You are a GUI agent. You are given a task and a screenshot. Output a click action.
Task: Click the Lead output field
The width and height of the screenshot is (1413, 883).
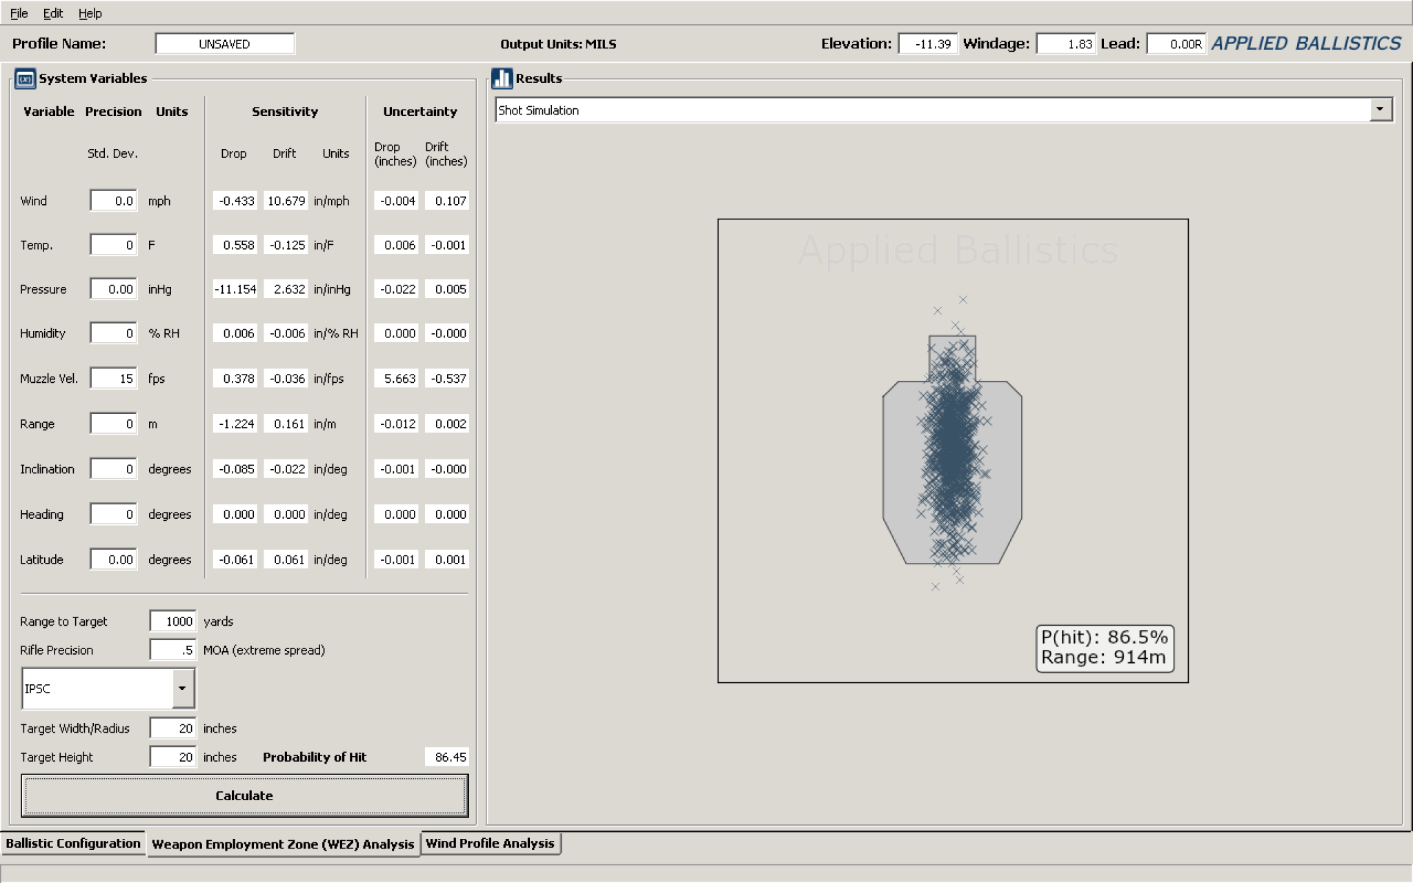click(1176, 43)
